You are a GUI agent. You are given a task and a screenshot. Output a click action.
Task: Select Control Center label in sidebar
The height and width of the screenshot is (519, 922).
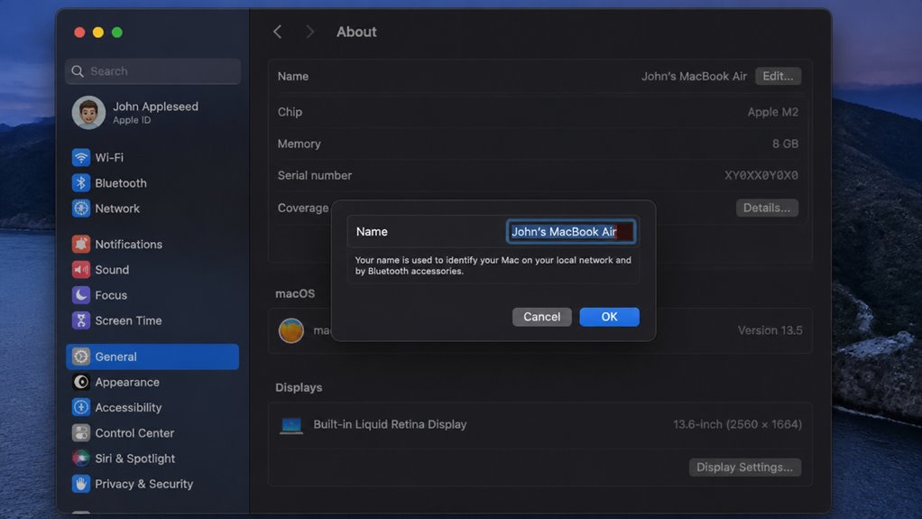[134, 433]
